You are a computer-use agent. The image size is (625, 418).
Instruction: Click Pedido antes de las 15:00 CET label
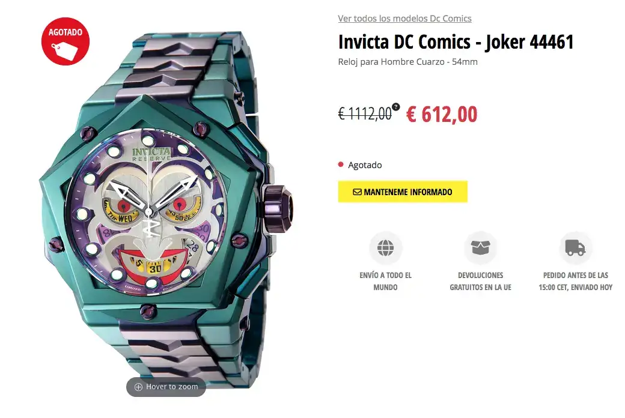(x=576, y=281)
